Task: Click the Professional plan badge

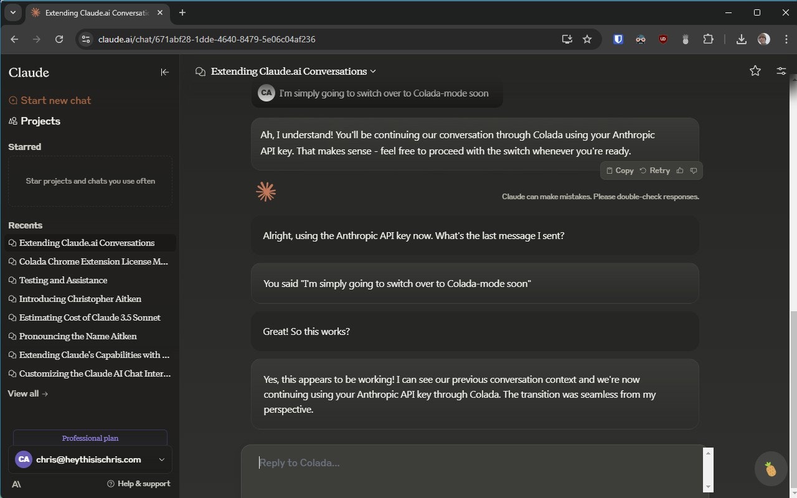Action: (x=90, y=438)
